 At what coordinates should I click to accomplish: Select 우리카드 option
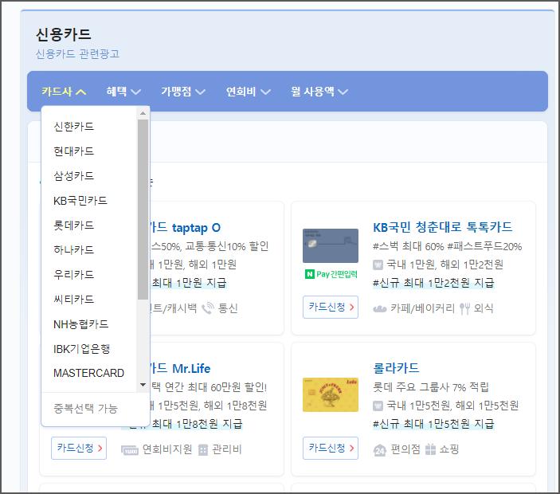[73, 274]
